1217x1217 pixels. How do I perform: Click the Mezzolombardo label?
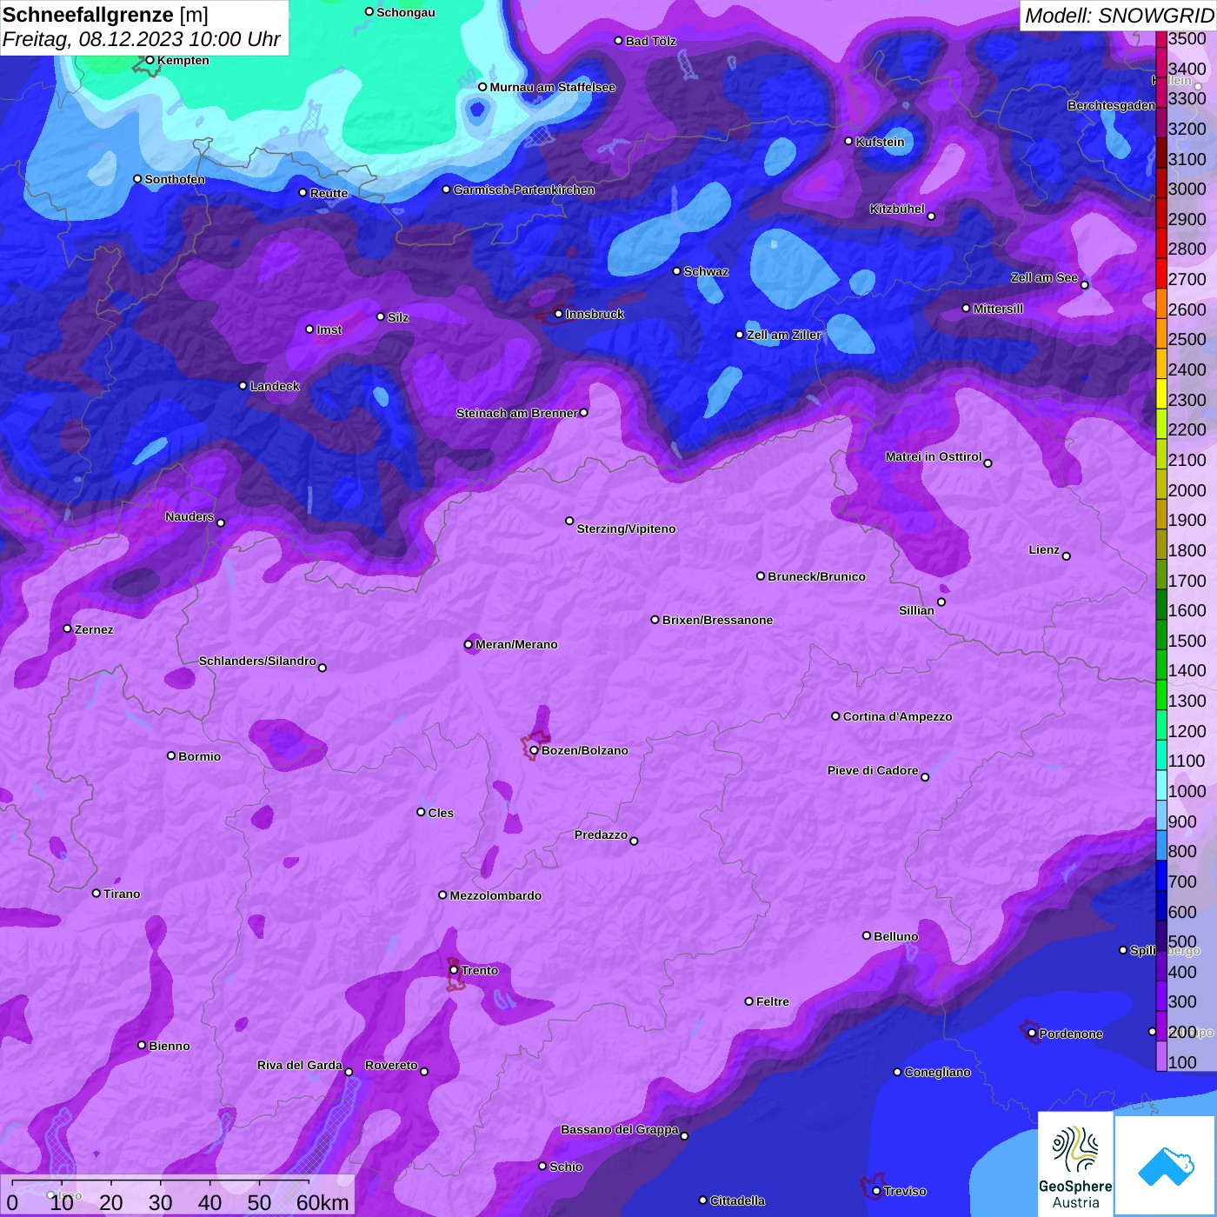tap(495, 895)
